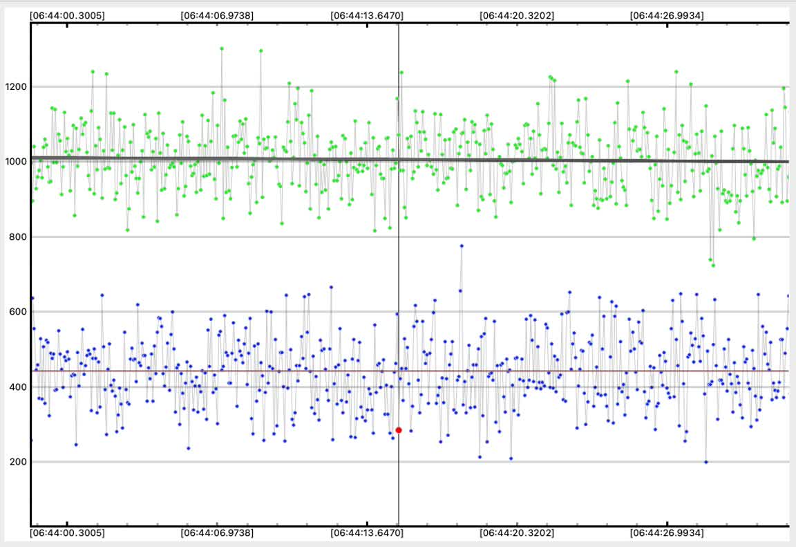
Task: Click bottom axis label 06:44:00.3005
Action: 67,533
